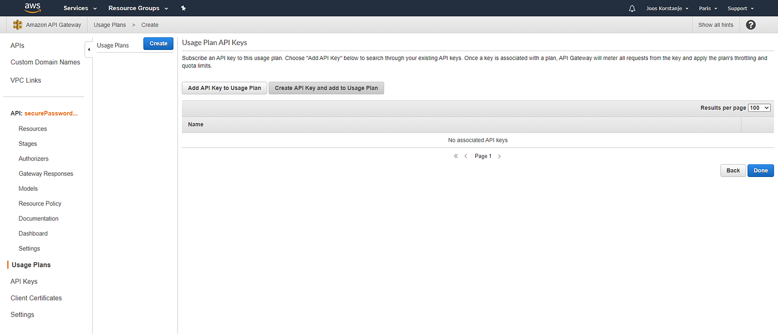Click the Back button
The height and width of the screenshot is (334, 778).
pyautogui.click(x=733, y=170)
